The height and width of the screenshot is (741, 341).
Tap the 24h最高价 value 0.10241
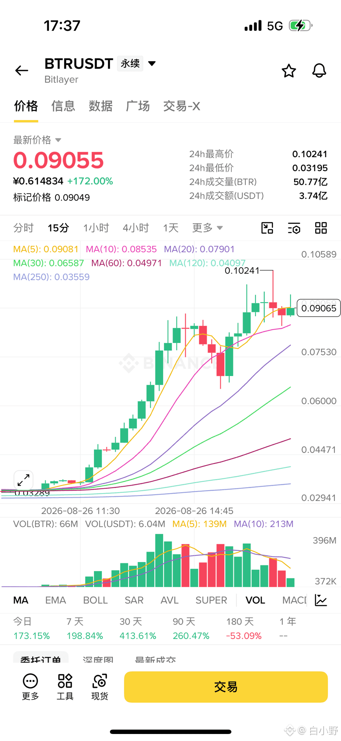tap(310, 154)
